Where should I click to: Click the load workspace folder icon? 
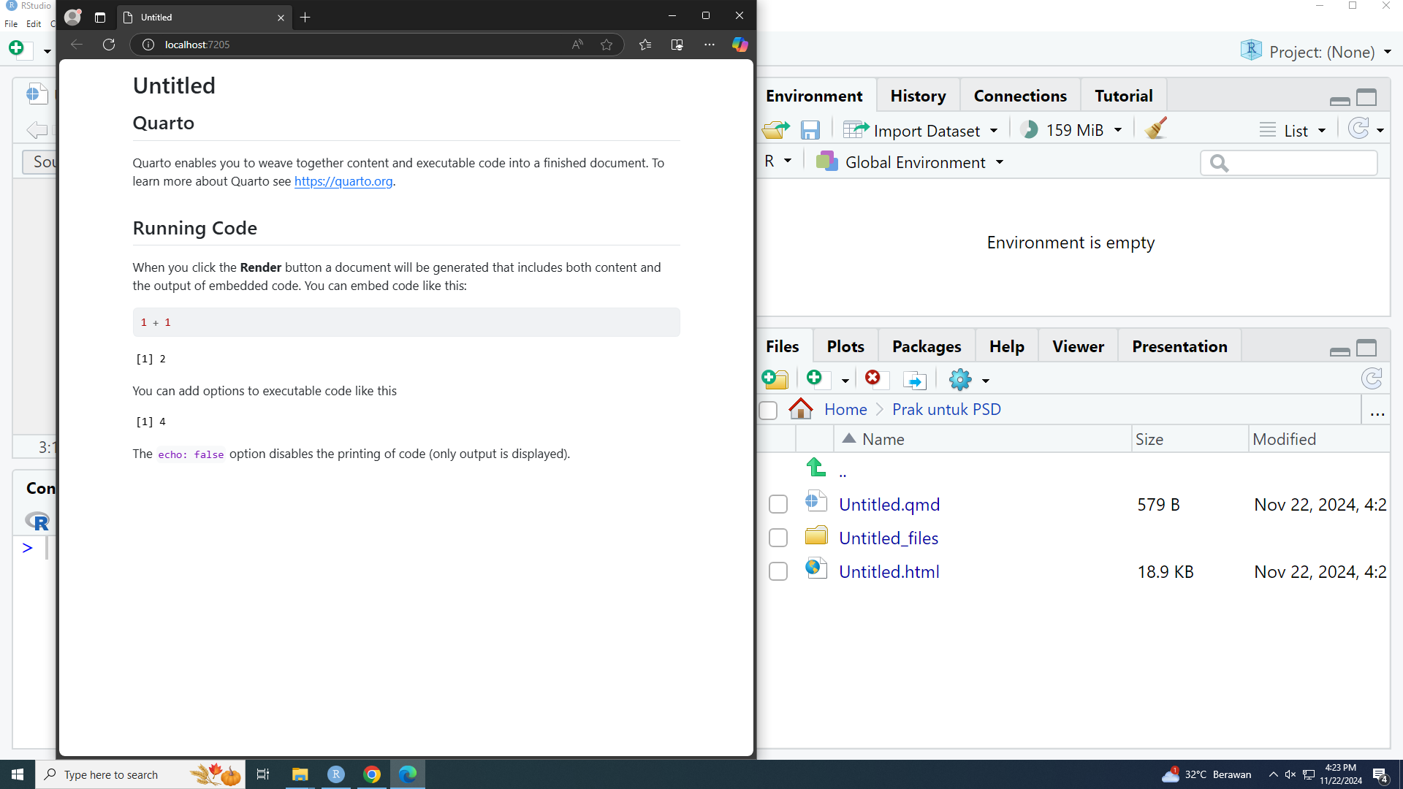(x=775, y=130)
